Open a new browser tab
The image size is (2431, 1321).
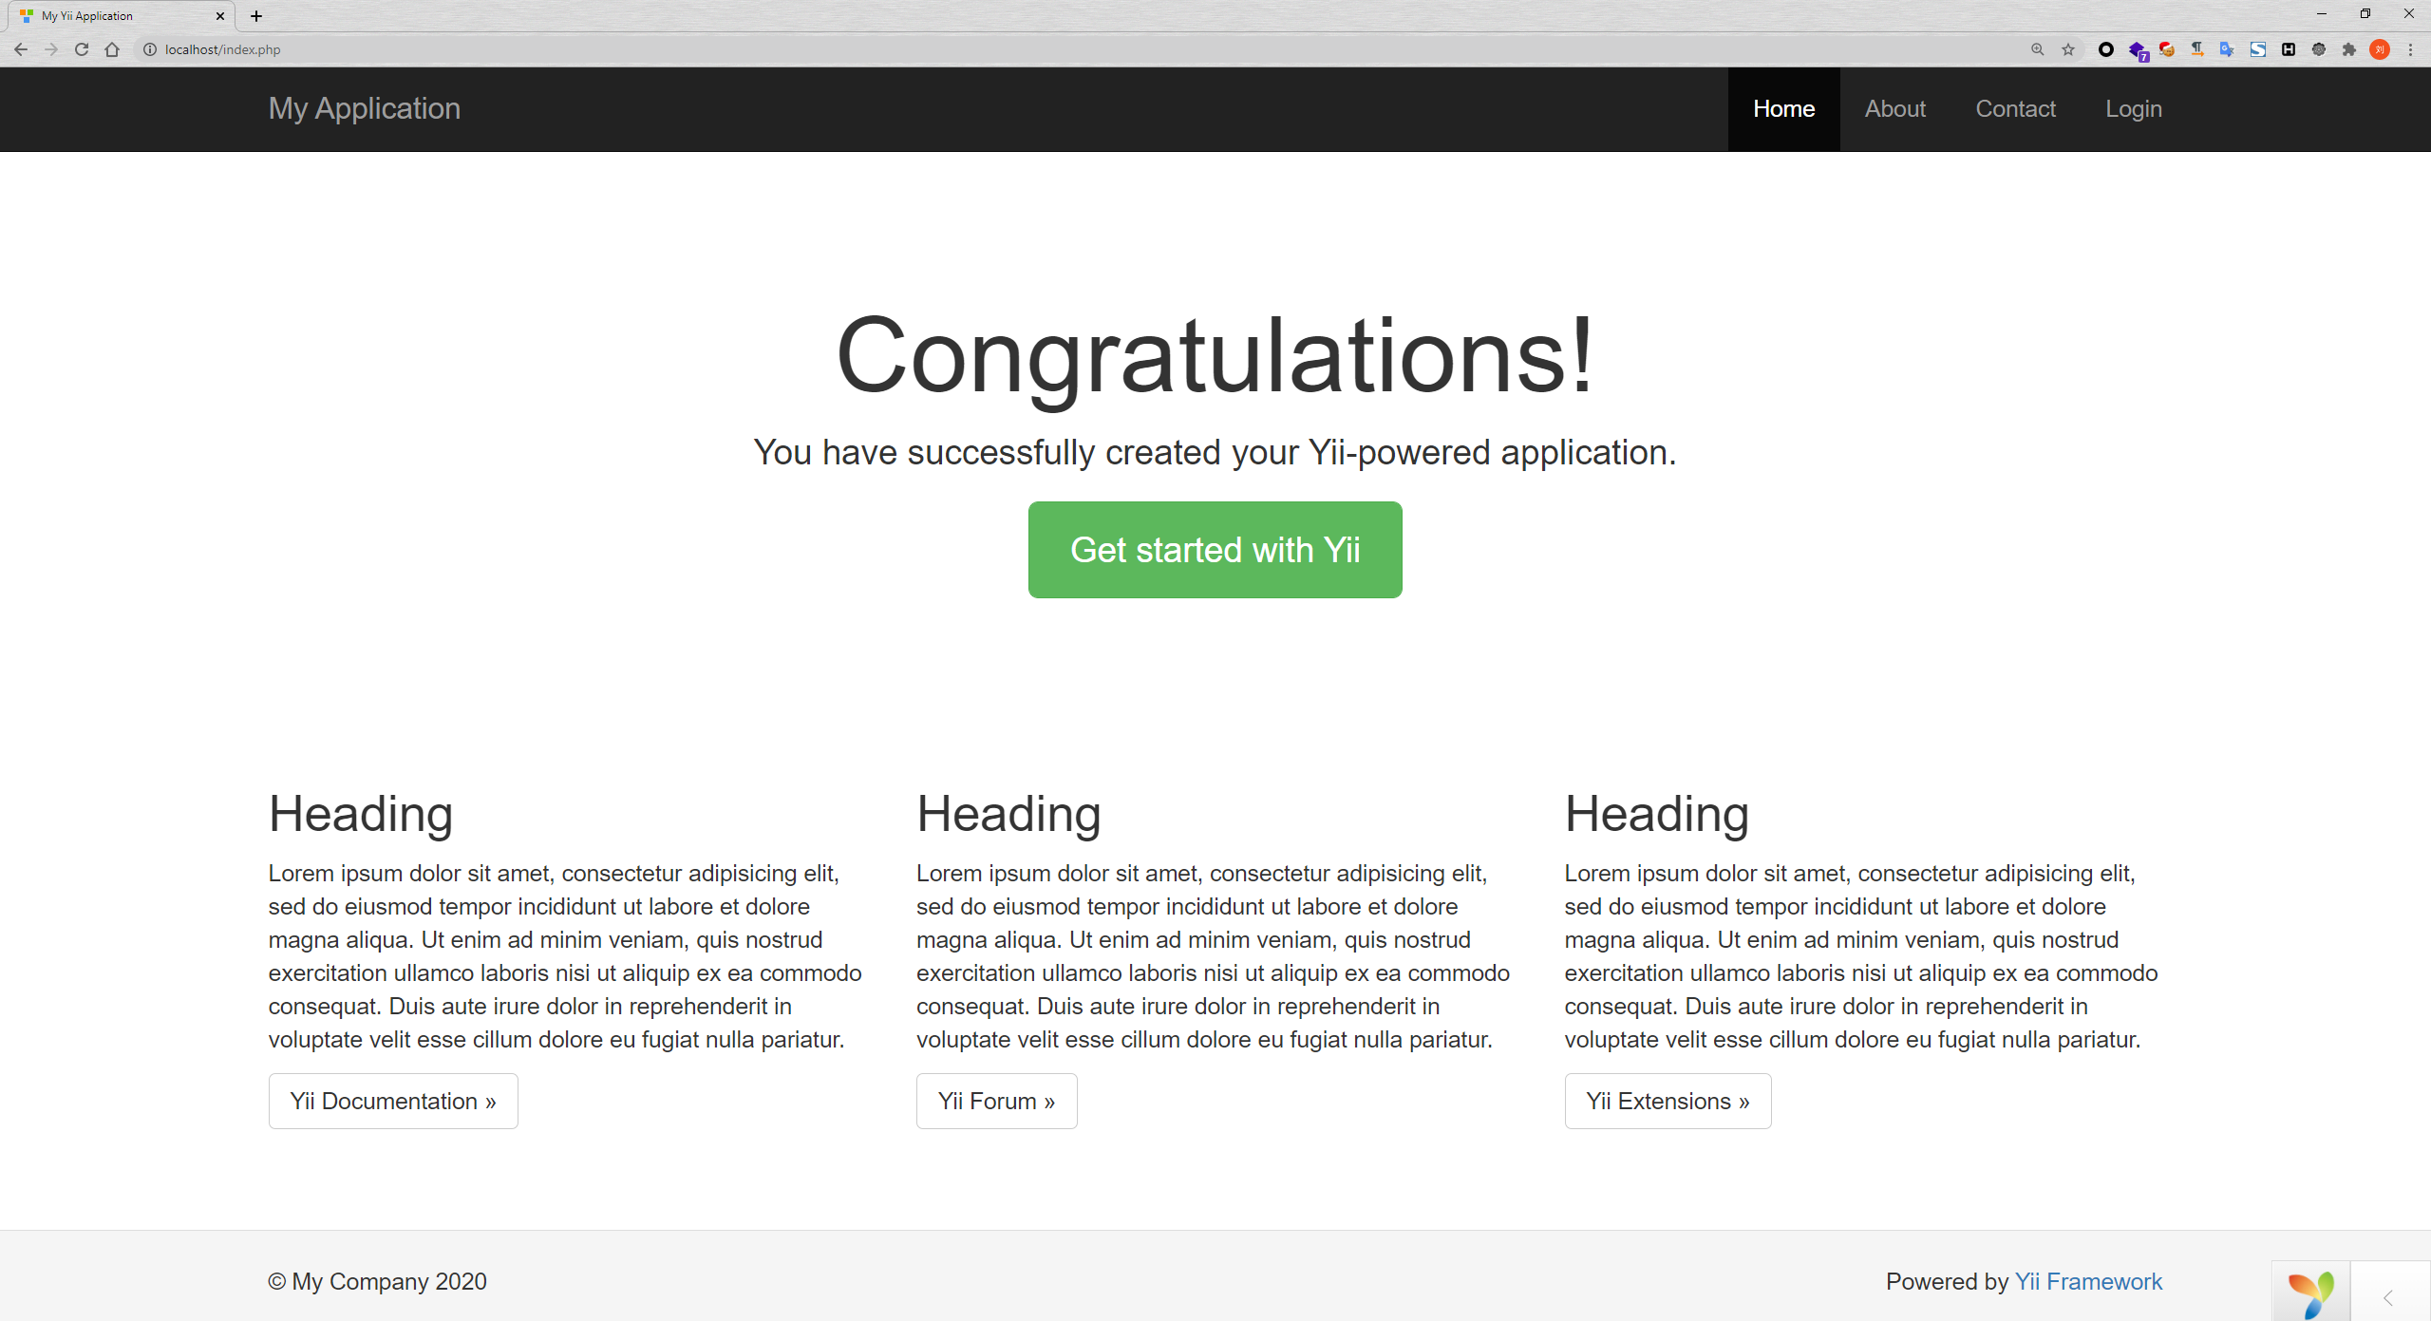coord(256,16)
